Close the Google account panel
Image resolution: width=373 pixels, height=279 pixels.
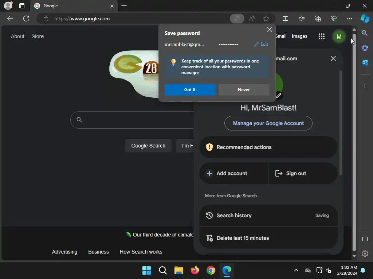point(333,58)
